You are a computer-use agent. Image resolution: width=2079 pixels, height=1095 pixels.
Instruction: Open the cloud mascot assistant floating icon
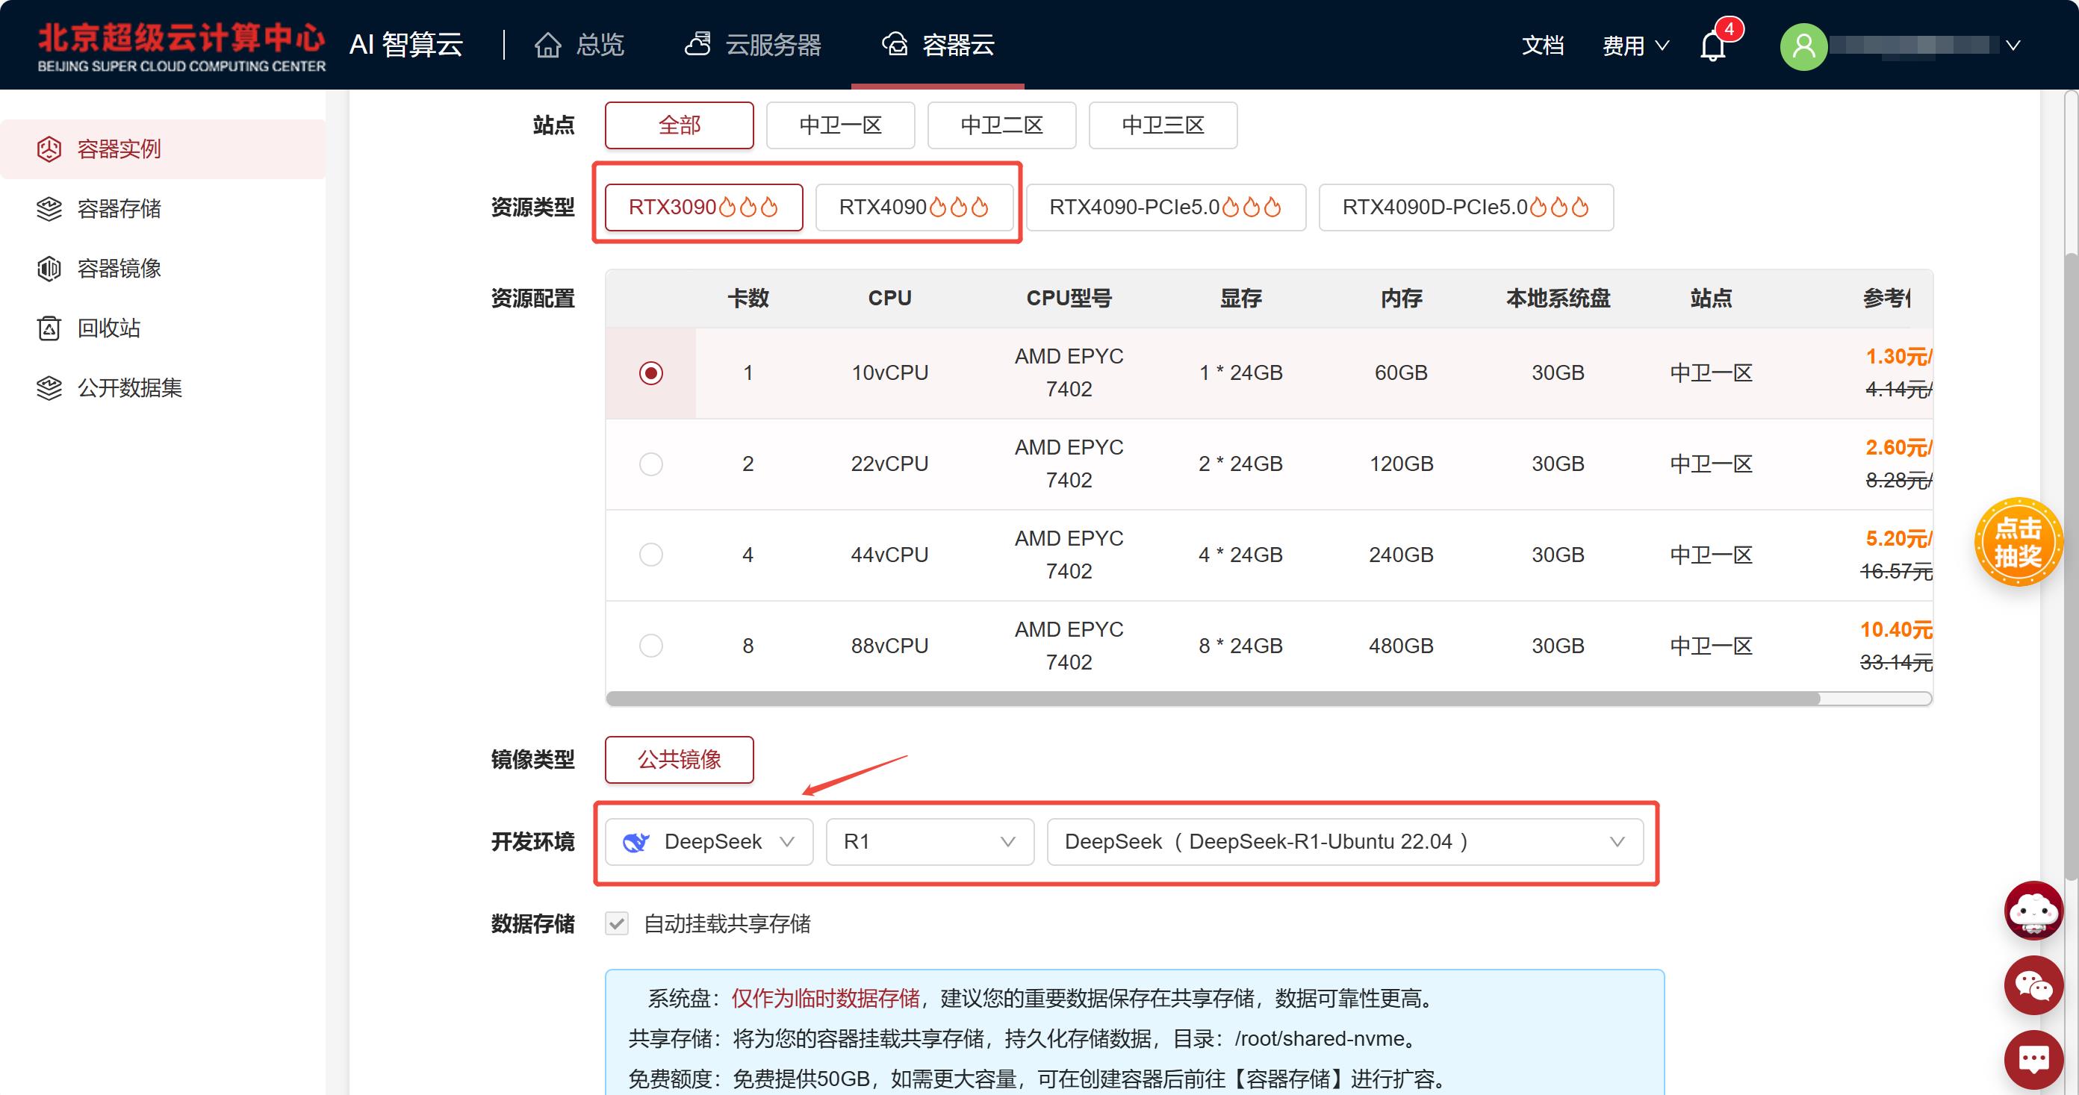[2033, 910]
